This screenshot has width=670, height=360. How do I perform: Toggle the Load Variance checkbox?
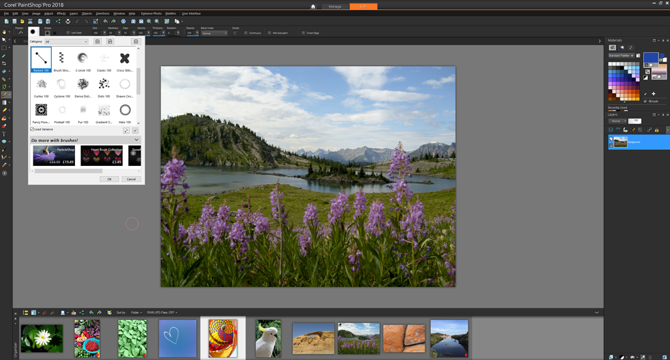coord(32,129)
